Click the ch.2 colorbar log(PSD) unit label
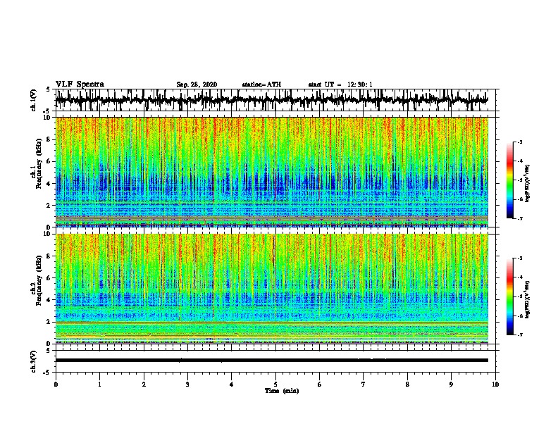Screen dimensions: 558x431 528,299
